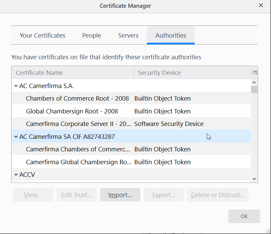Viewport: 271px width, 234px height.
Task: Click the scrollbar down arrow in list
Action: click(254, 179)
